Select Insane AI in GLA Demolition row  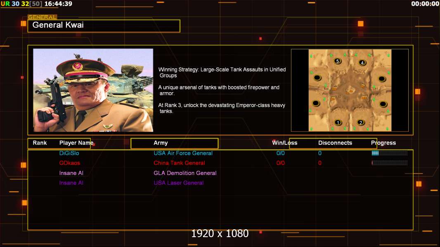point(71,173)
